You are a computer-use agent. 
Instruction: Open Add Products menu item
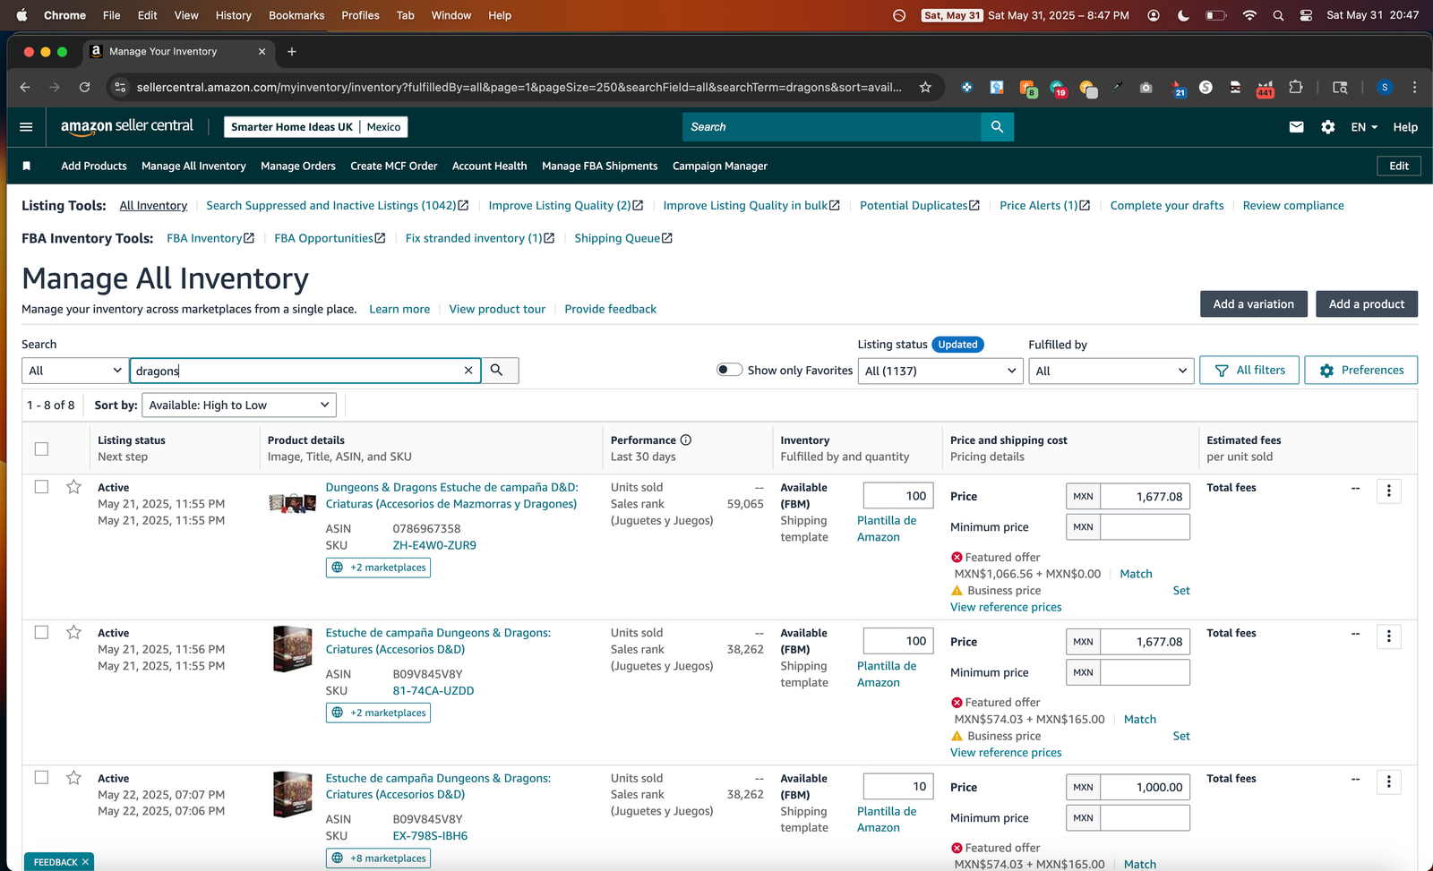(x=94, y=167)
